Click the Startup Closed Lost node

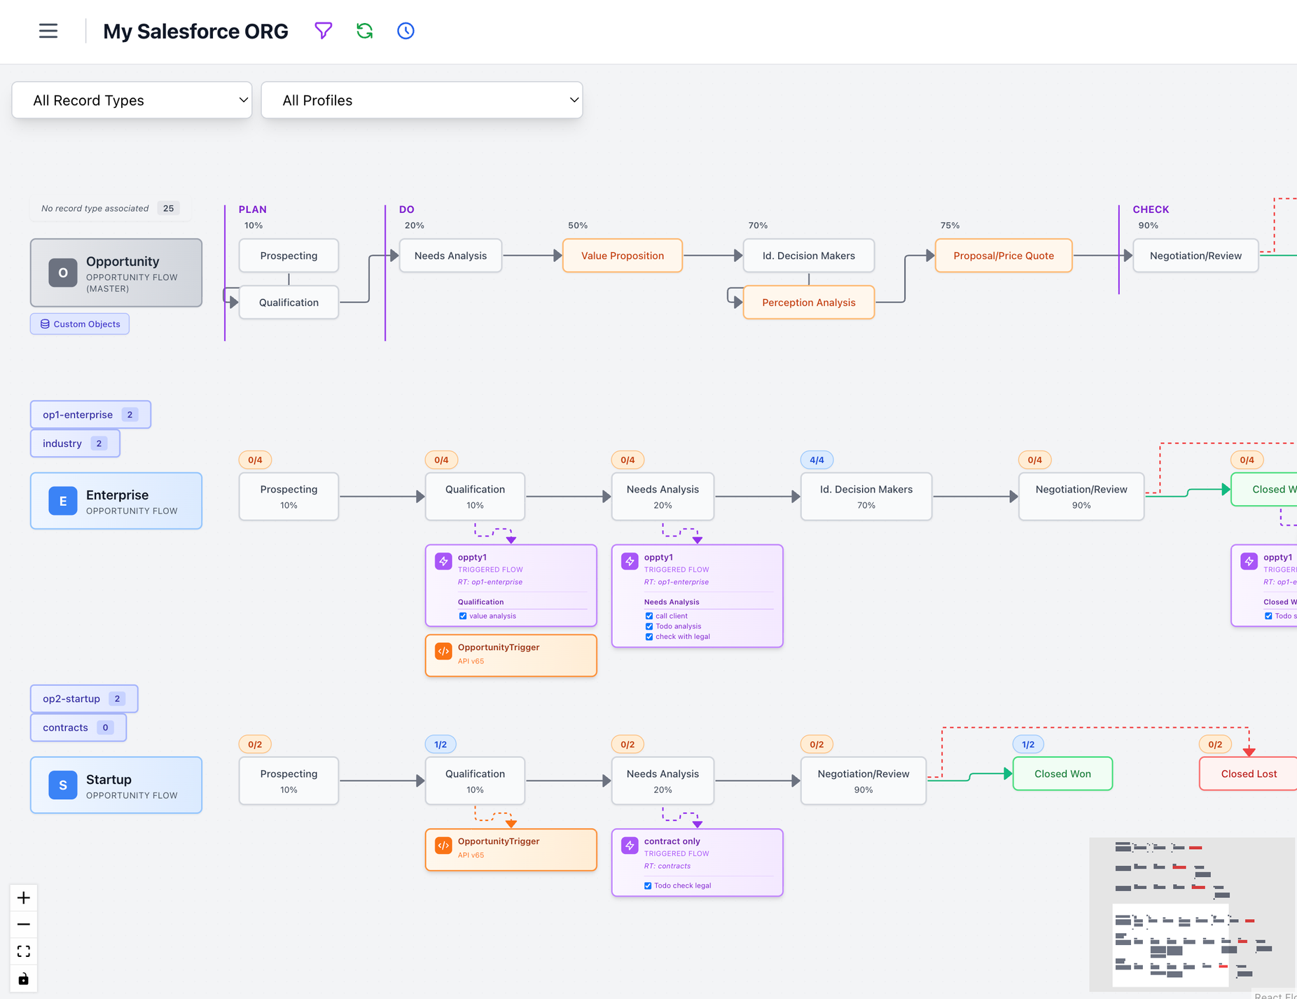pos(1248,773)
